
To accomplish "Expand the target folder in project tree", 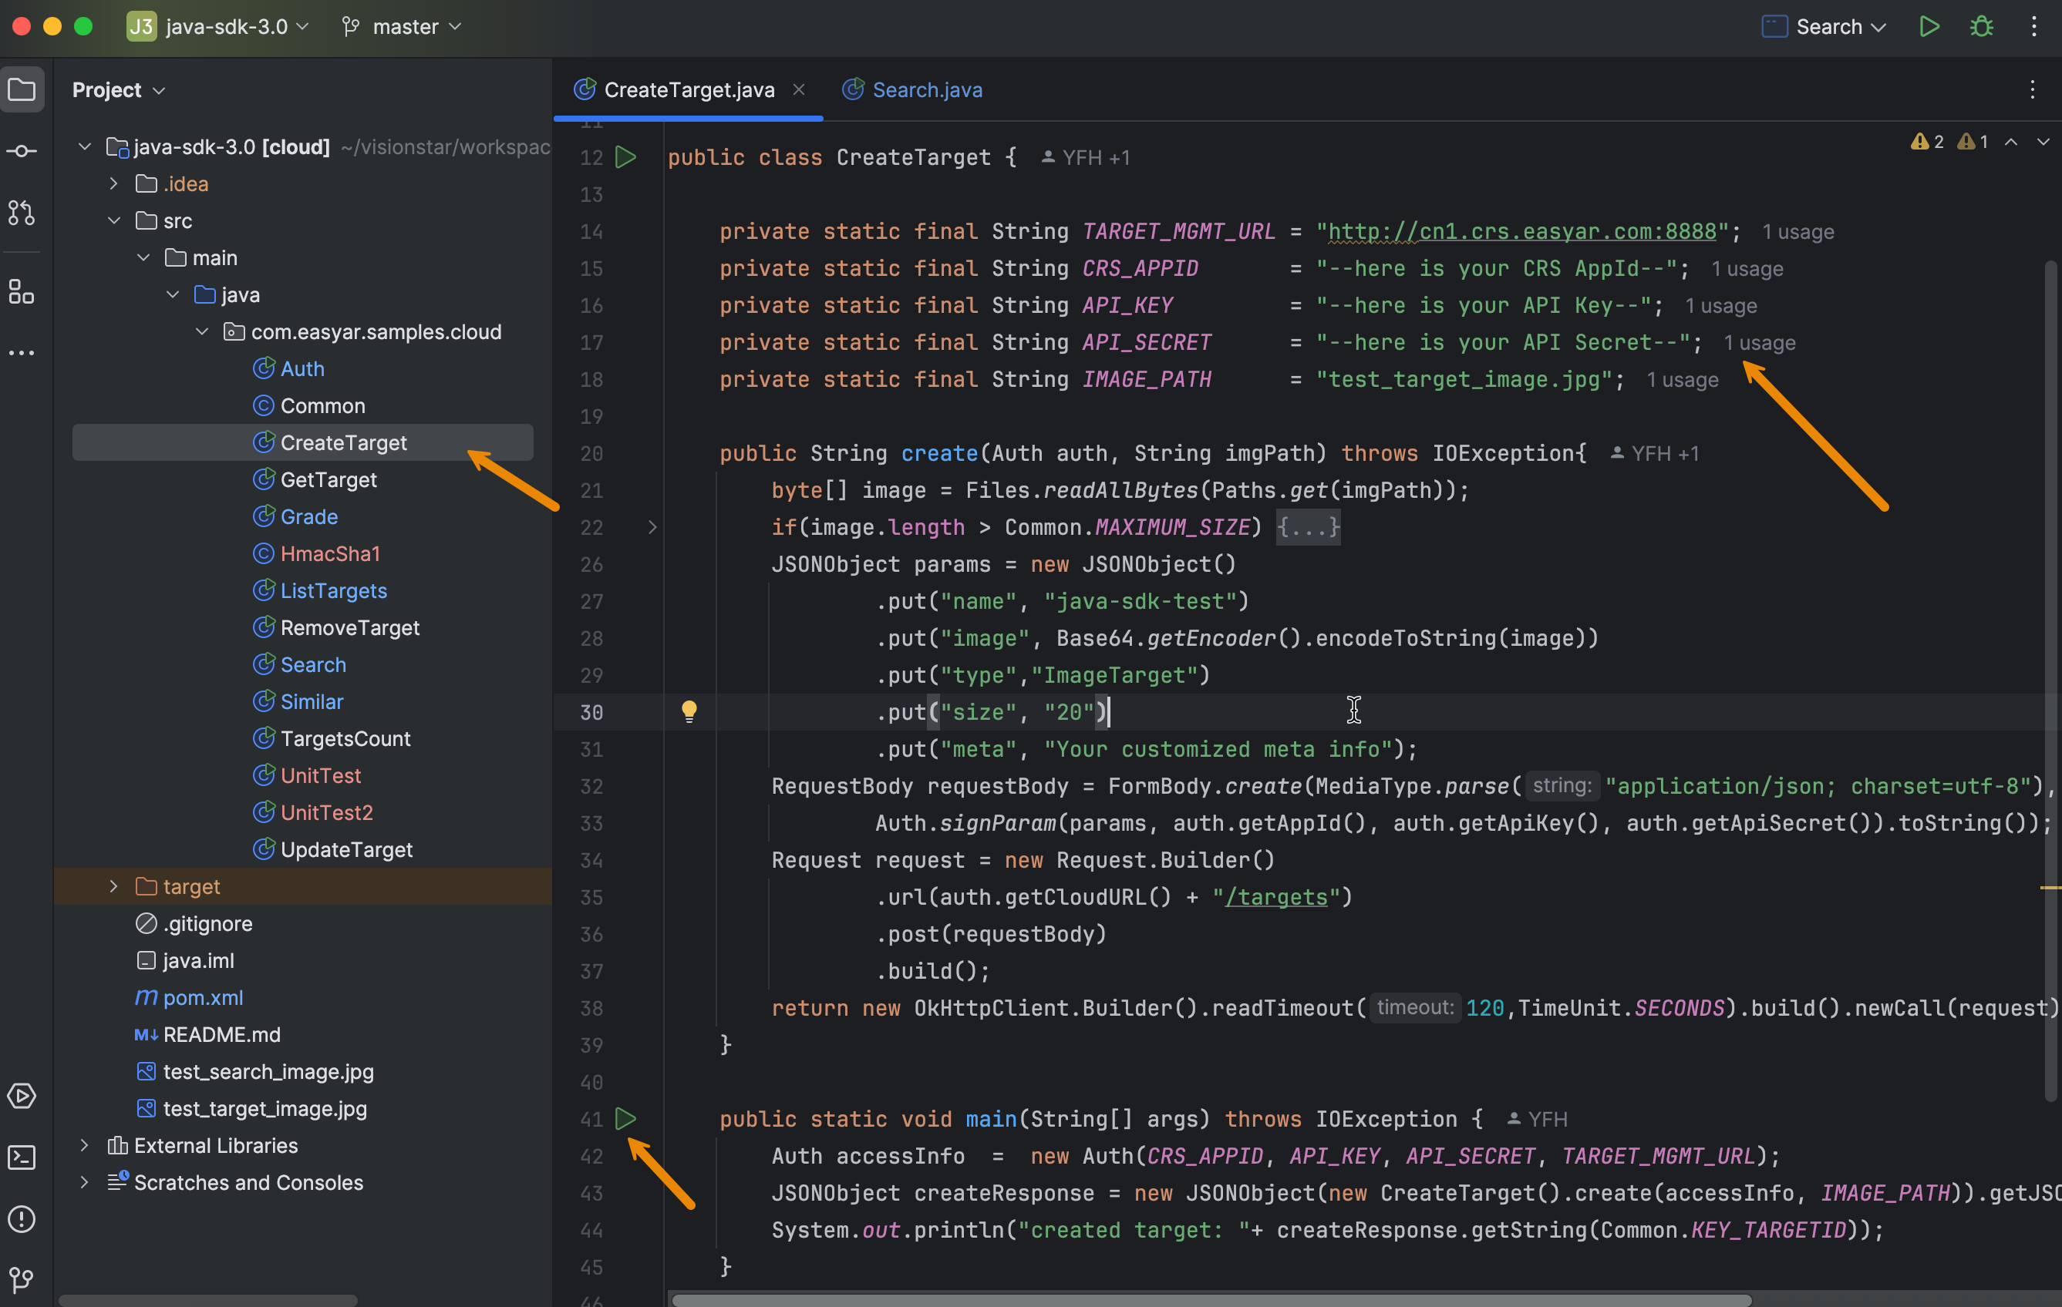I will tap(113, 886).
